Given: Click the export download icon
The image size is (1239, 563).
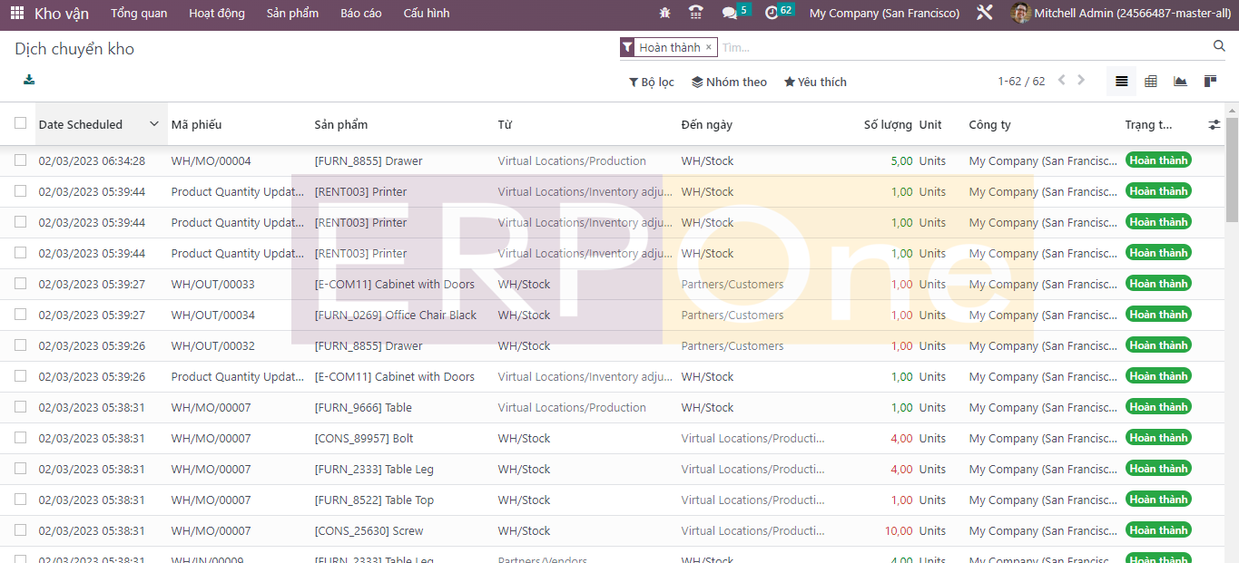Looking at the screenshot, I should (29, 80).
